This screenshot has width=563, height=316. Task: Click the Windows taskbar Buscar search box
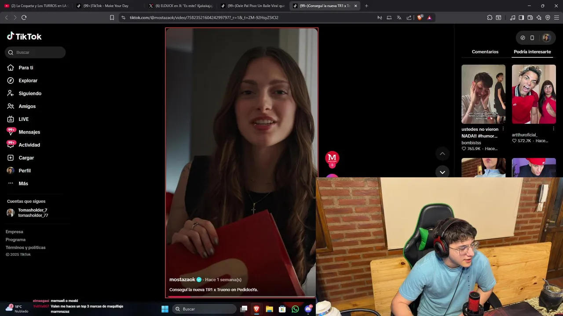tap(204, 309)
